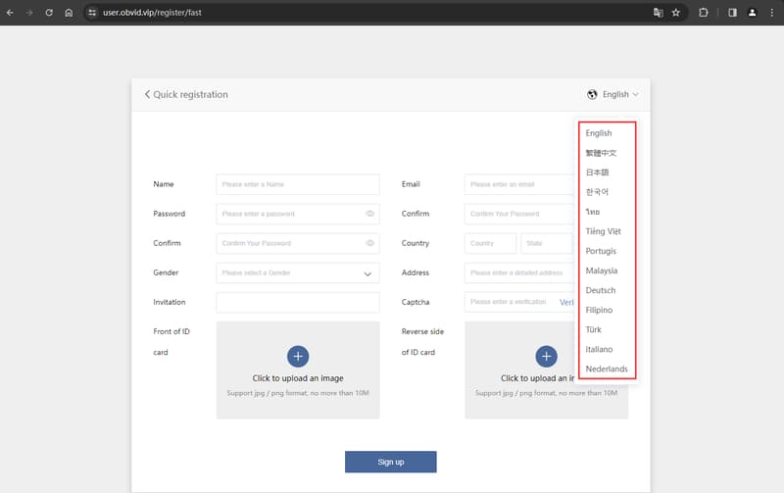Open the browser three-dot menu
The width and height of the screenshot is (784, 493).
tap(772, 13)
